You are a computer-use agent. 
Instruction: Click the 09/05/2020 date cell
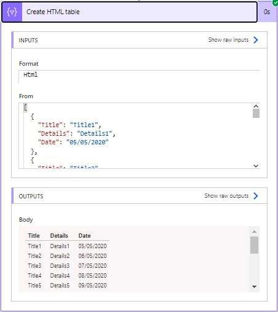(92, 286)
